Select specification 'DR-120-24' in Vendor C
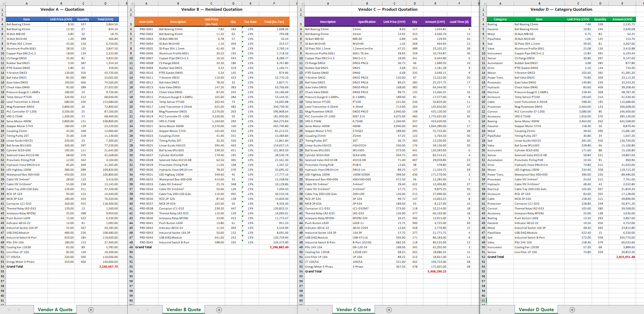 coord(367,247)
